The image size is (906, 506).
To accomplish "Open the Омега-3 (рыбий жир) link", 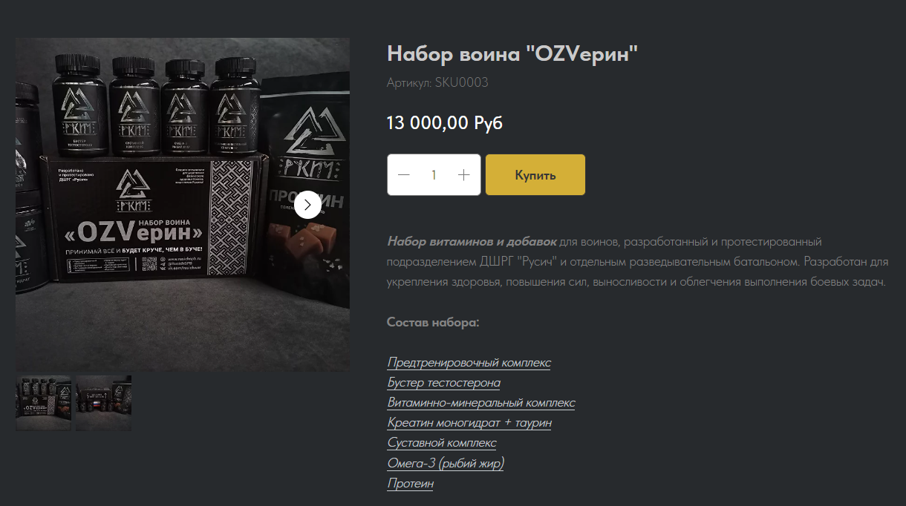I will click(446, 463).
